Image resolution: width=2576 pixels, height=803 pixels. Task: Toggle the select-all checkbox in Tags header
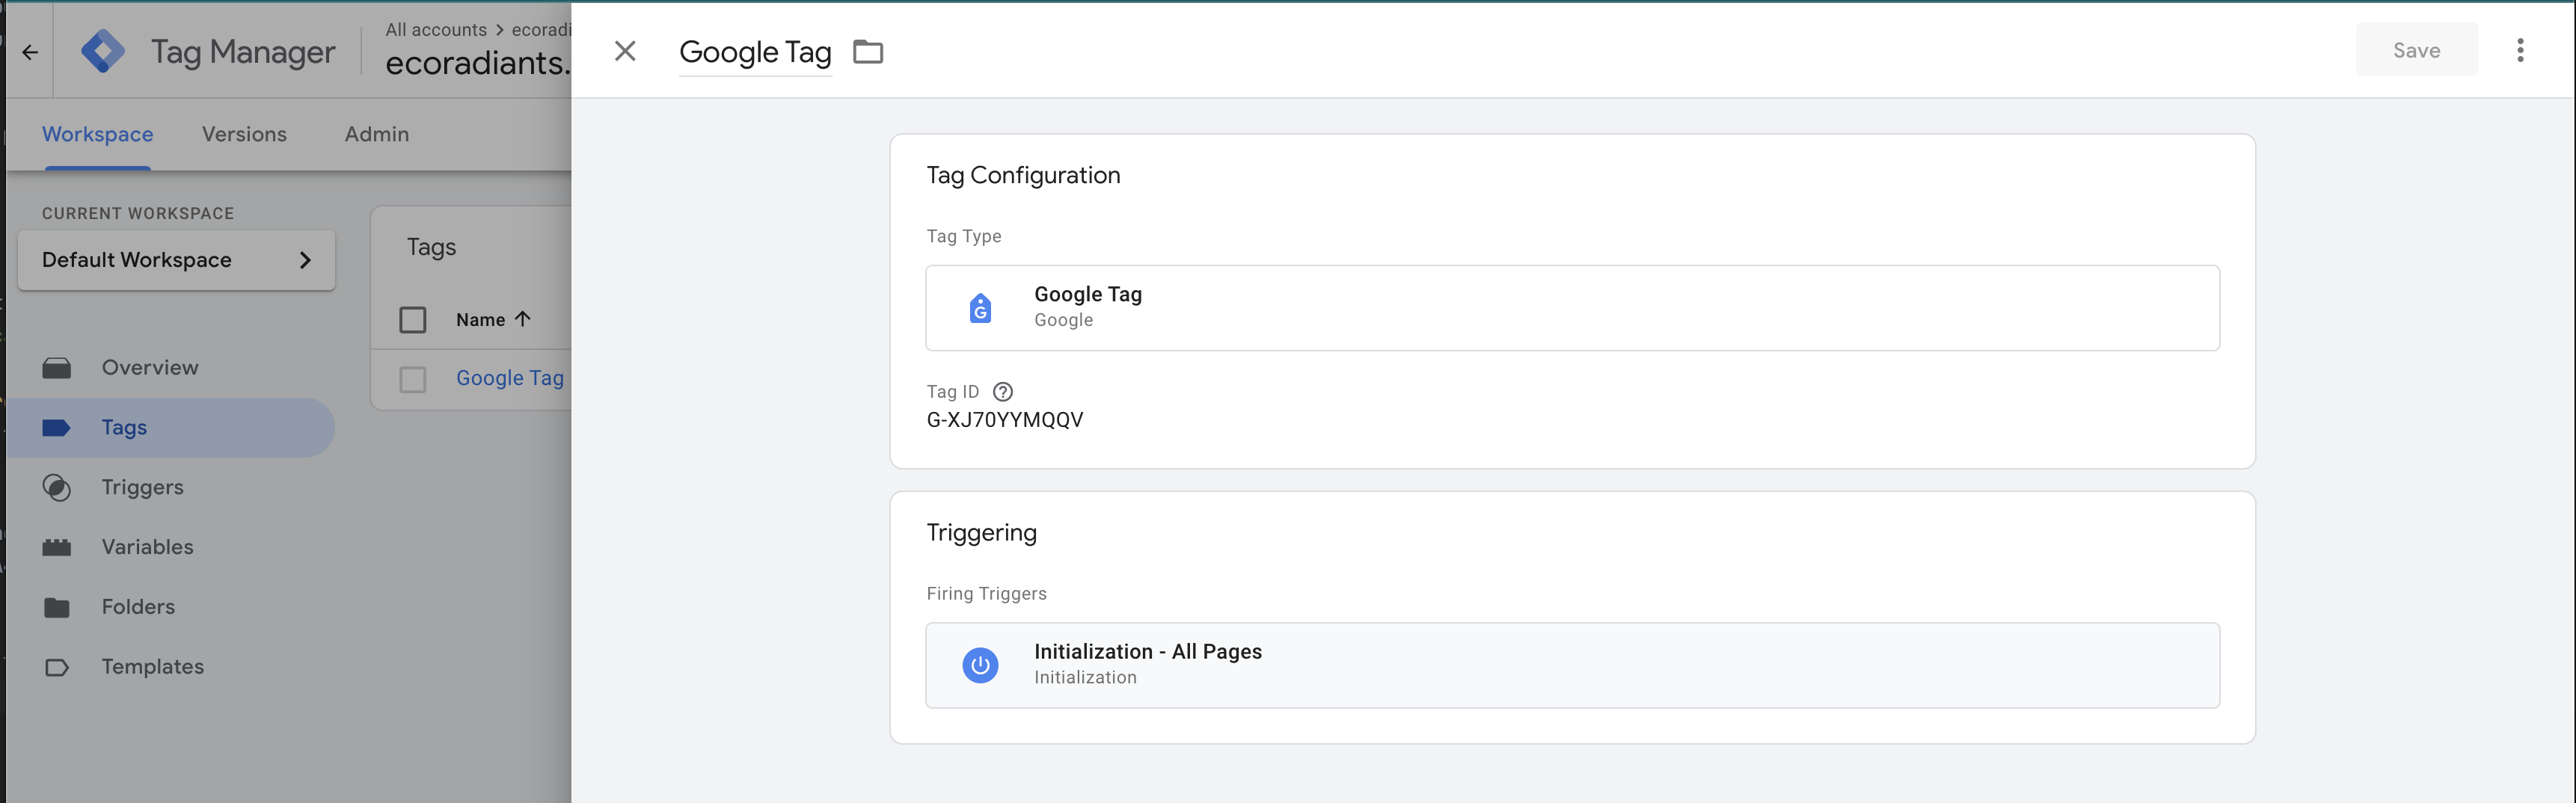tap(412, 320)
